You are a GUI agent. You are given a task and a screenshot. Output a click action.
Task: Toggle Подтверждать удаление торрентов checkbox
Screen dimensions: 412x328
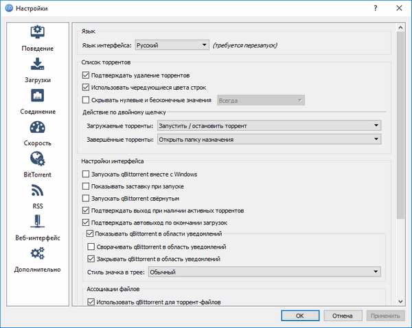tap(86, 75)
